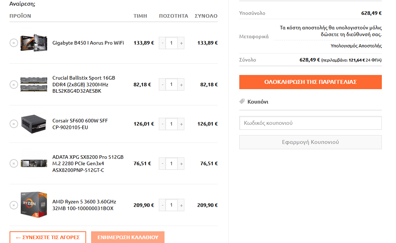Image resolution: width=396 pixels, height=243 pixels.
Task: Click the 133,89 € price of Gigabyte motherboard
Action: [x=144, y=43]
